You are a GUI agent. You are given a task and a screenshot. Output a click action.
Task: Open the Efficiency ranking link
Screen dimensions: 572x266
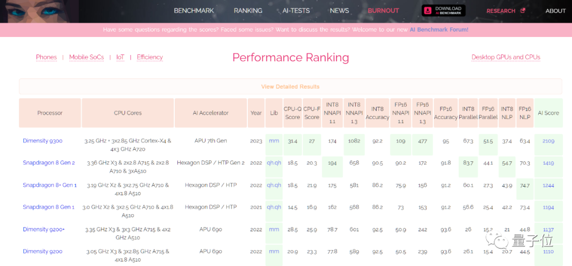coord(149,57)
